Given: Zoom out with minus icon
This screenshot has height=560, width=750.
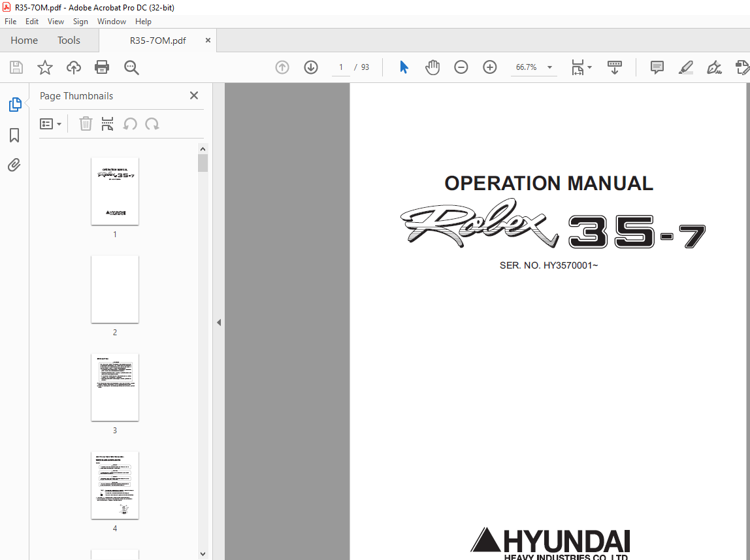Looking at the screenshot, I should coord(461,67).
